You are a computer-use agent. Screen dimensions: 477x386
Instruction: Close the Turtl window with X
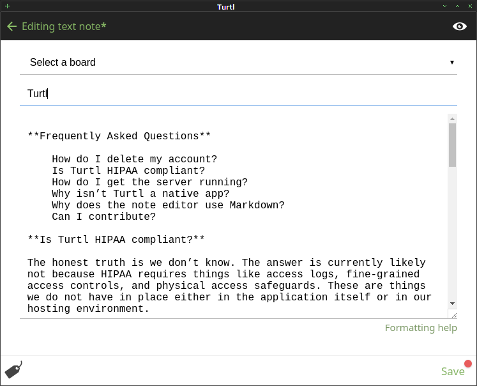(470, 6)
